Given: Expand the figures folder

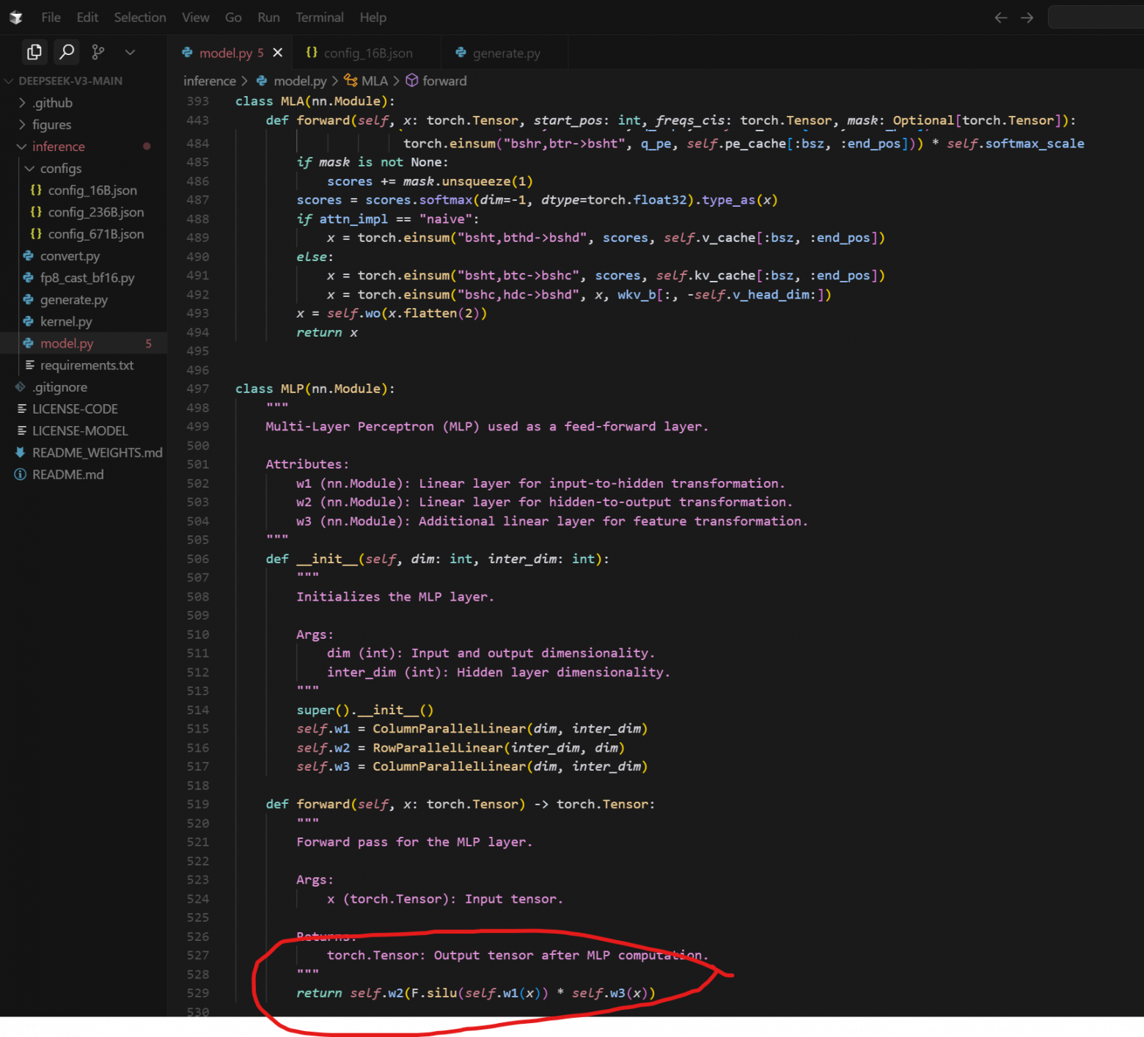Looking at the screenshot, I should coord(51,125).
